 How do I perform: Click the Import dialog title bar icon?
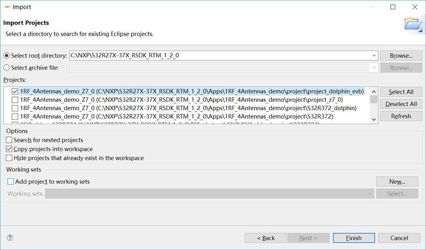tap(6, 7)
